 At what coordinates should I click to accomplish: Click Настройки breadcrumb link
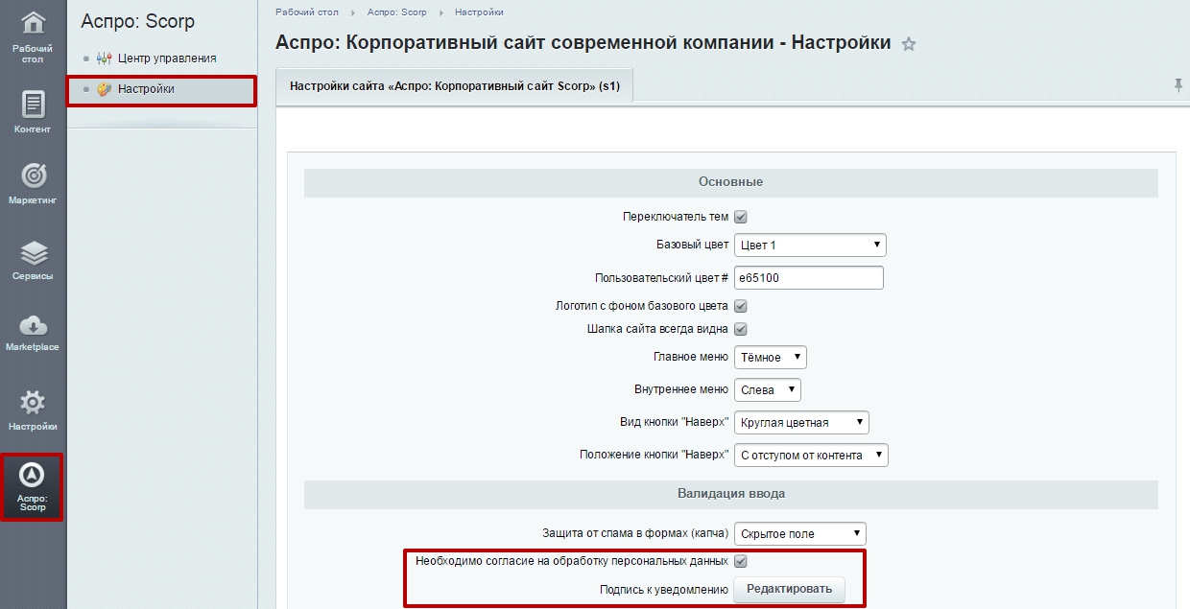point(479,12)
